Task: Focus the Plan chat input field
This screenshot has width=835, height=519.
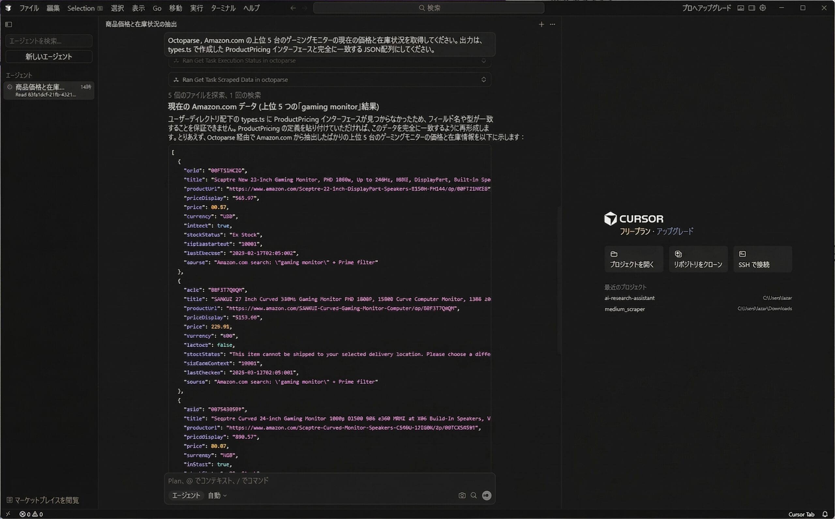Action: click(x=329, y=481)
